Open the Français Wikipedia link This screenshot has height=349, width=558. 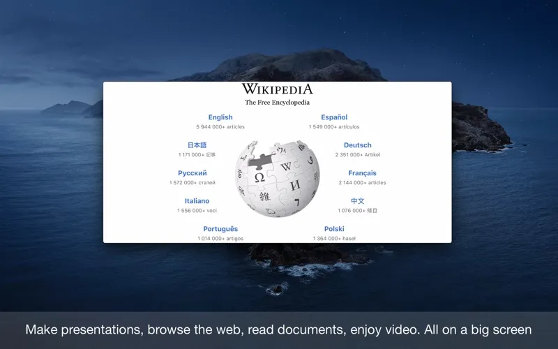pos(362,173)
